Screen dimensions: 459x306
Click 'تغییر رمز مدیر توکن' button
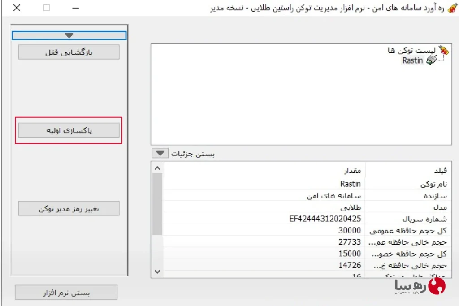tap(69, 208)
